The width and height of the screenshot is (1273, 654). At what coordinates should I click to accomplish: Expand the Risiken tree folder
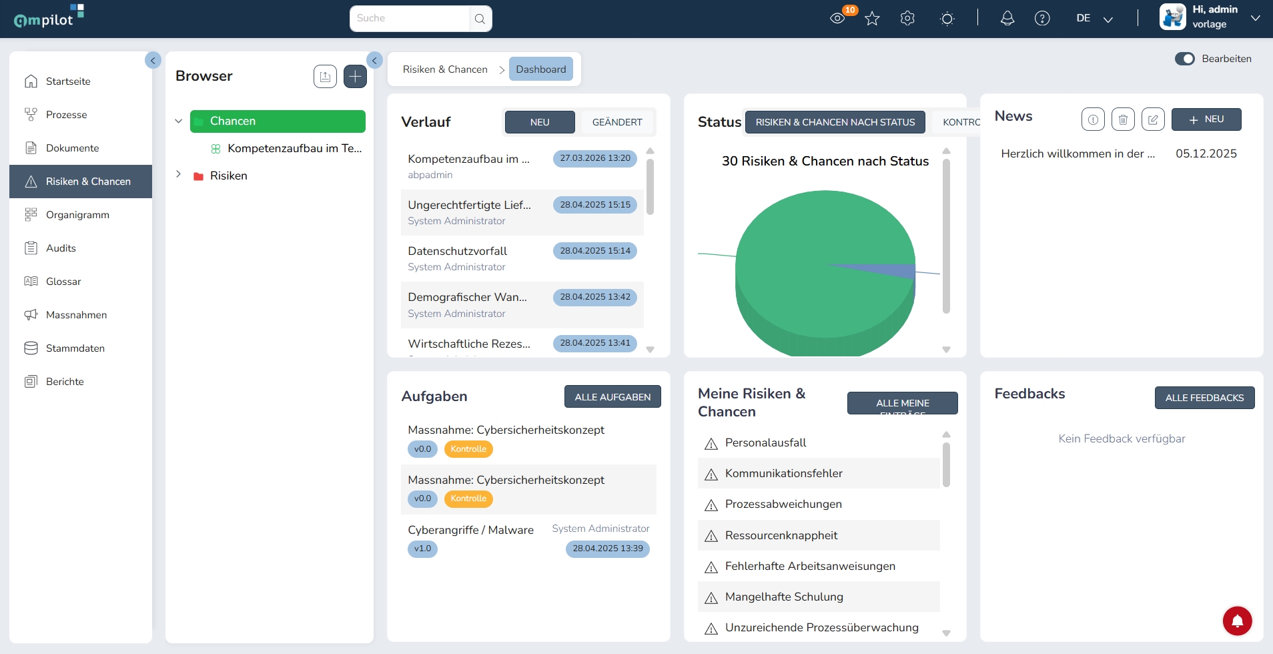pos(178,174)
